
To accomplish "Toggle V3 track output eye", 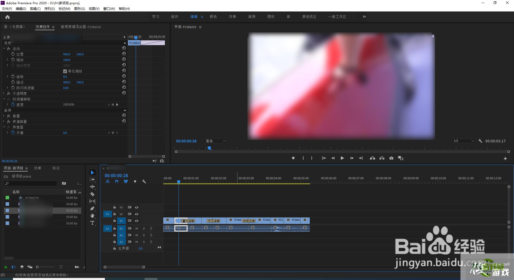I will [137, 207].
